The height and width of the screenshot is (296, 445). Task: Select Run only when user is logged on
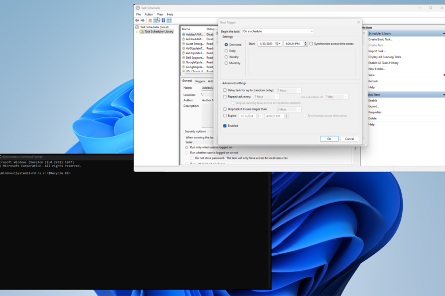pyautogui.click(x=187, y=147)
